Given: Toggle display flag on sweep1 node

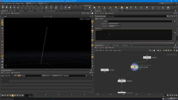Looking at the screenshot, I should click(125, 81).
